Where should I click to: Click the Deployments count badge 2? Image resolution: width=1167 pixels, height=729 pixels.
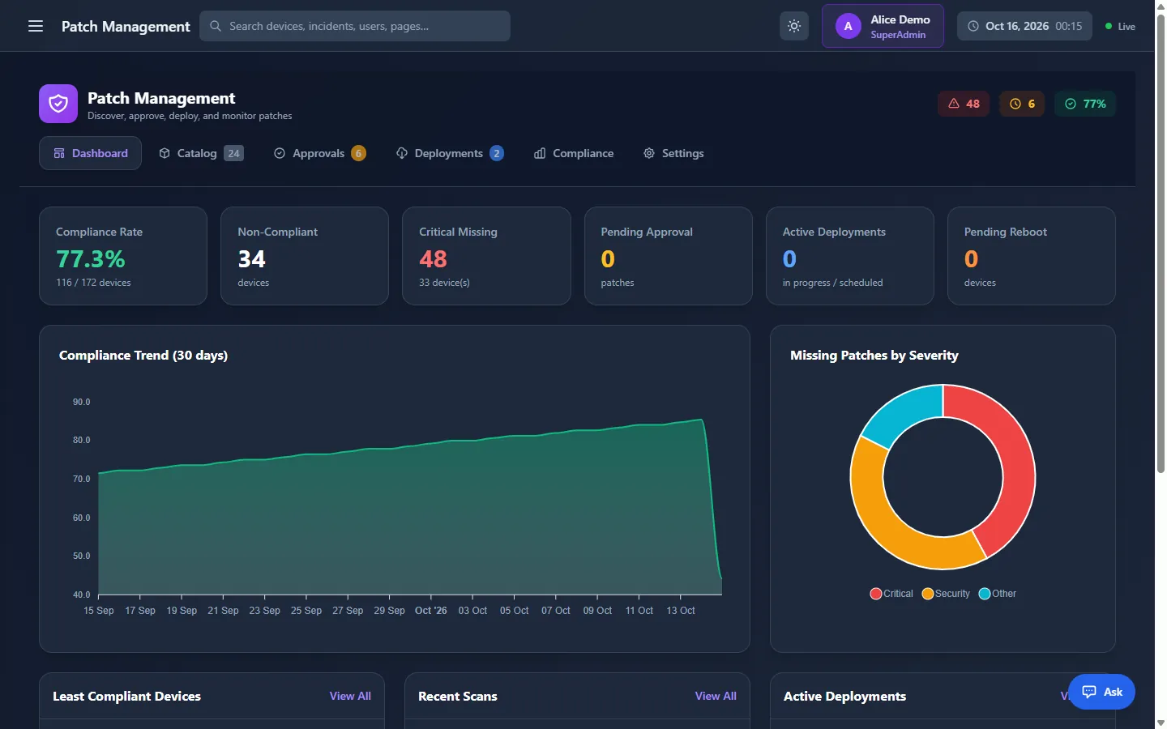pyautogui.click(x=497, y=153)
